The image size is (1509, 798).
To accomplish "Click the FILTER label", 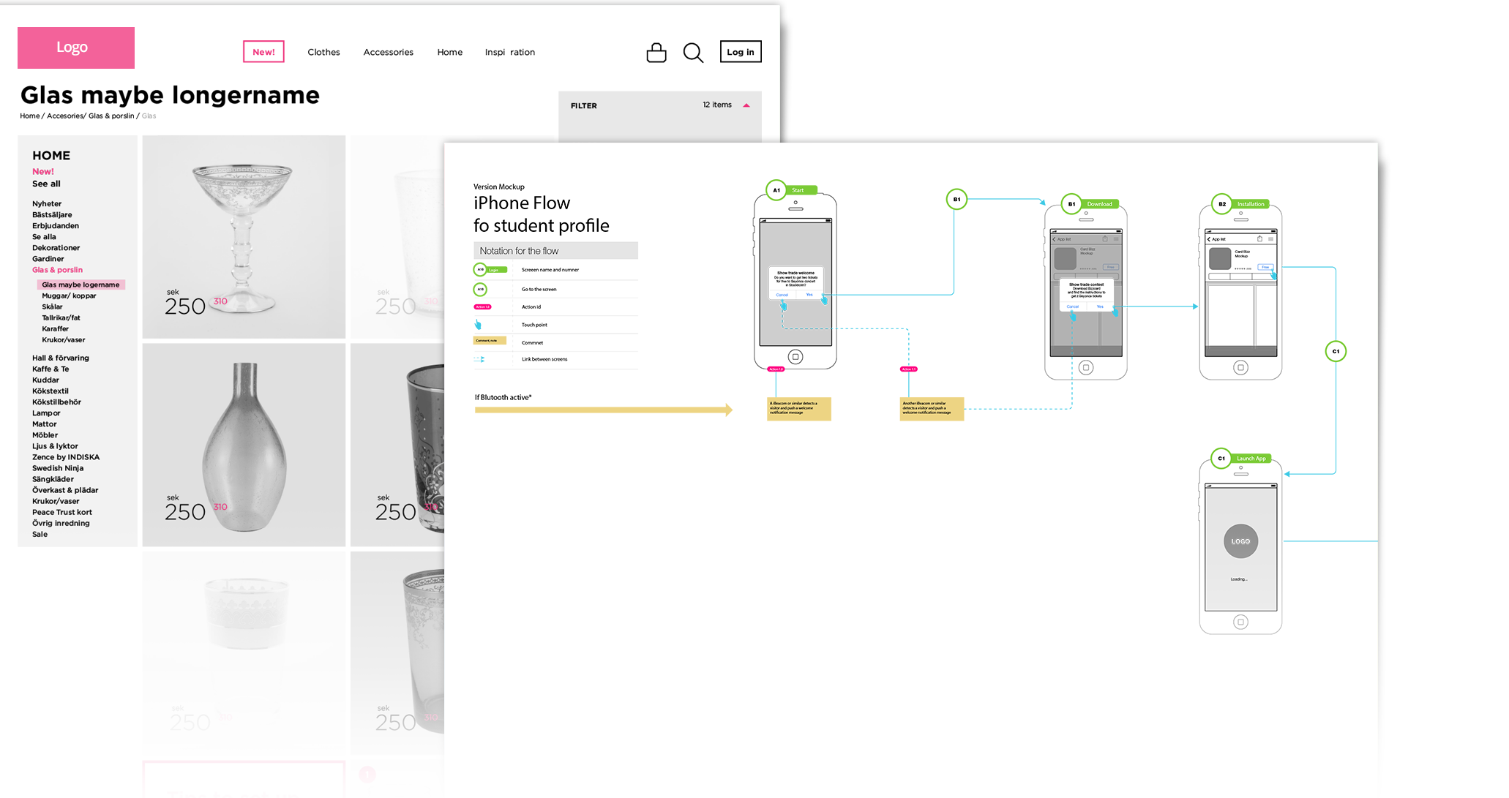I will click(584, 106).
